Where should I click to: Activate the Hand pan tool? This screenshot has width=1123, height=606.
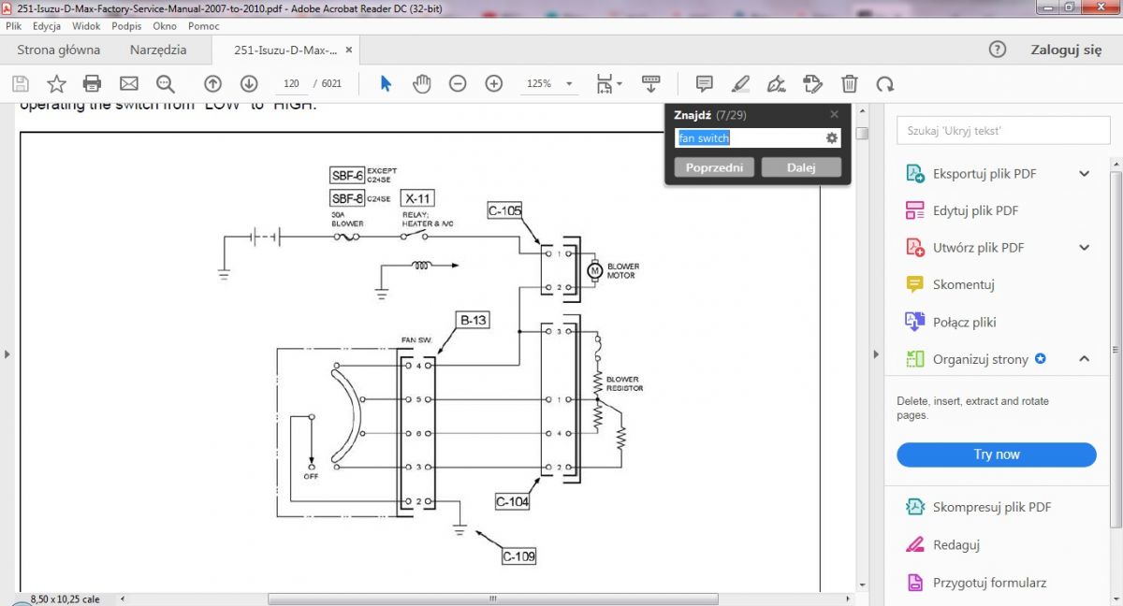(422, 84)
